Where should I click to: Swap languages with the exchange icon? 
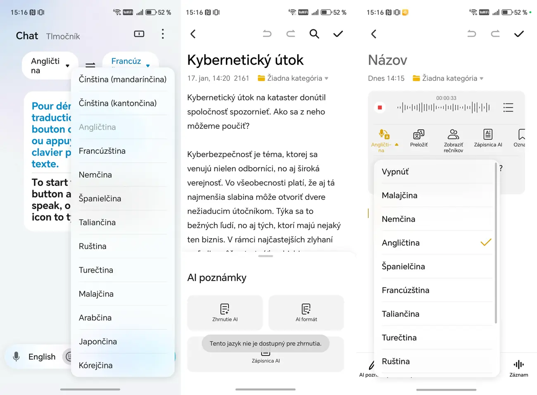(90, 65)
